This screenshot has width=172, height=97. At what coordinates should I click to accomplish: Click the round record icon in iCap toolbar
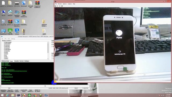pyautogui.click(x=60, y=6)
